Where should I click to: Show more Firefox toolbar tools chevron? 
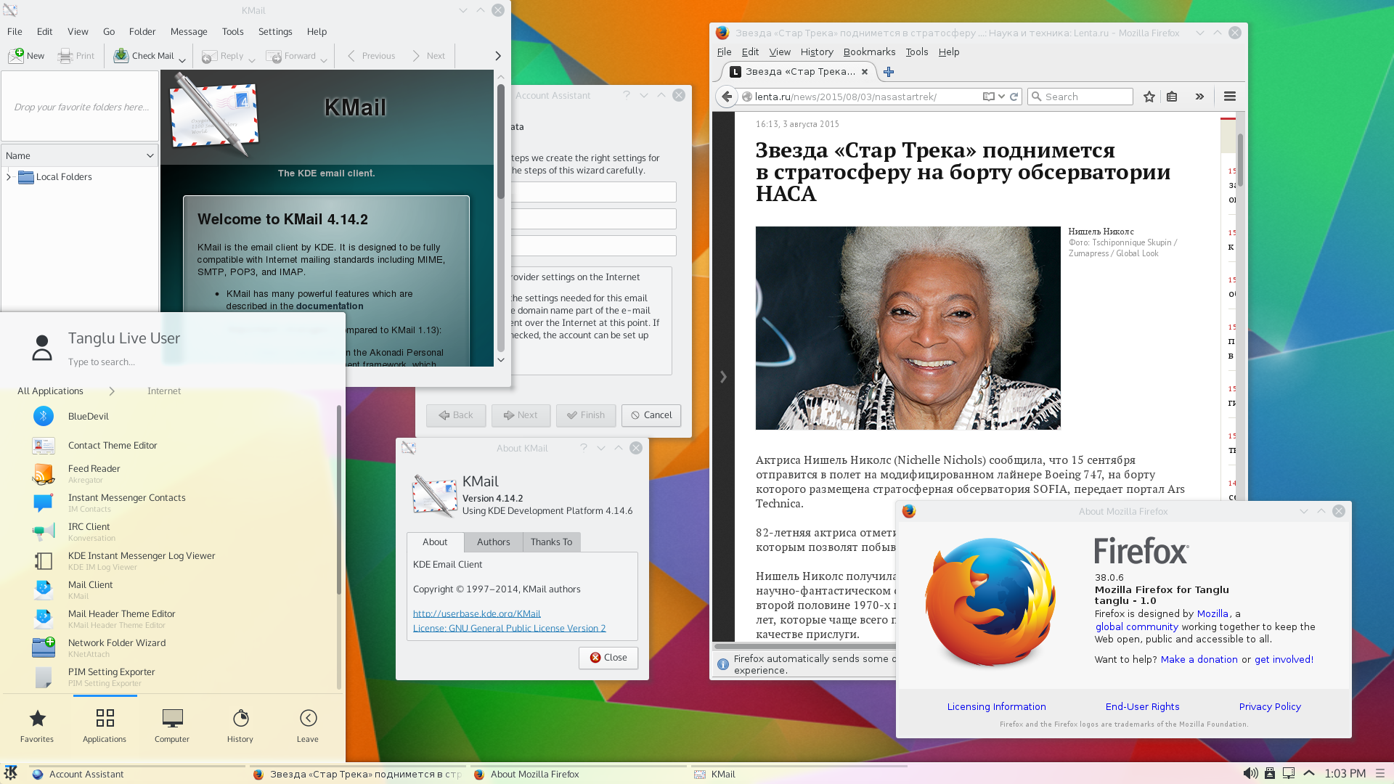[1199, 97]
